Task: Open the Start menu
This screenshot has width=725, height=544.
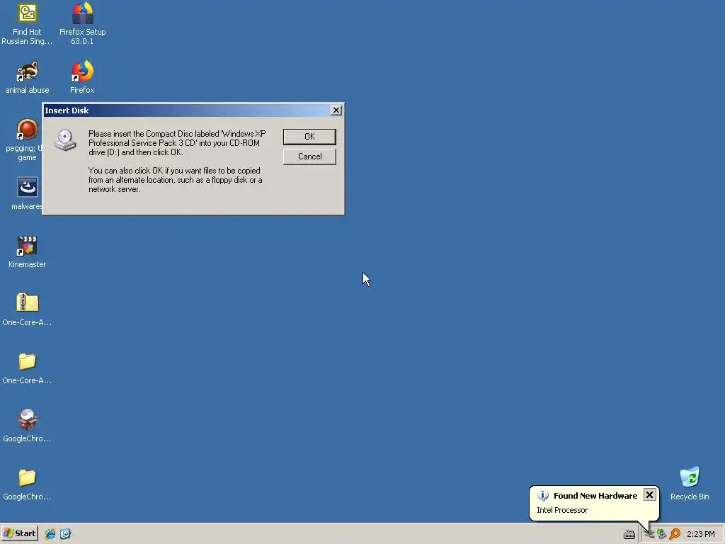Action: (19, 533)
